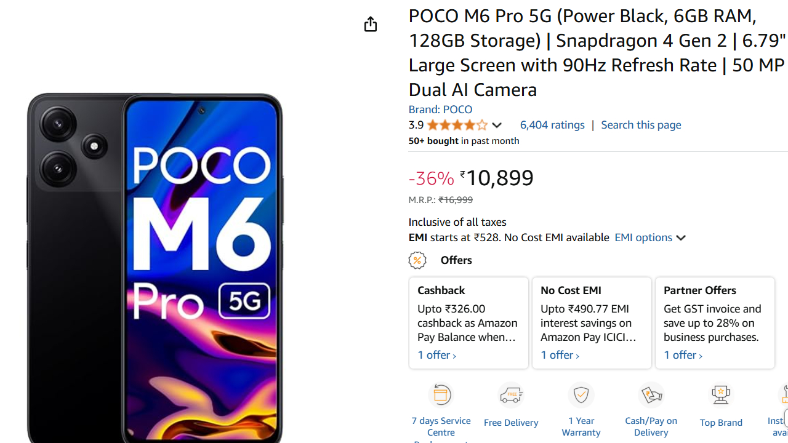Click the Search this page link
The height and width of the screenshot is (443, 788).
click(641, 125)
